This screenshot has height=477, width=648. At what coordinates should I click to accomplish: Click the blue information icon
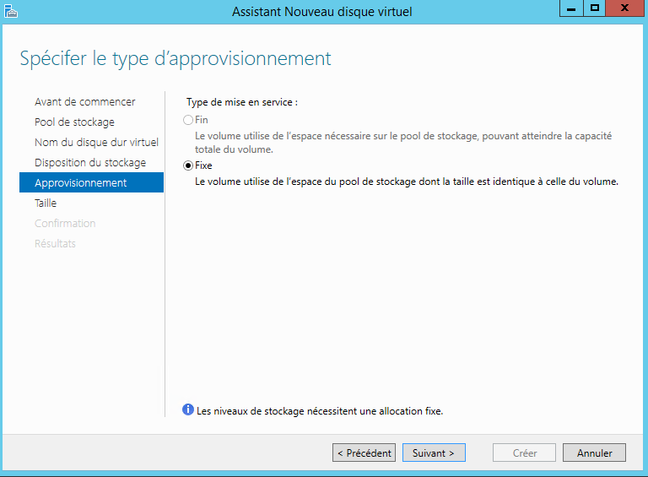coord(188,409)
